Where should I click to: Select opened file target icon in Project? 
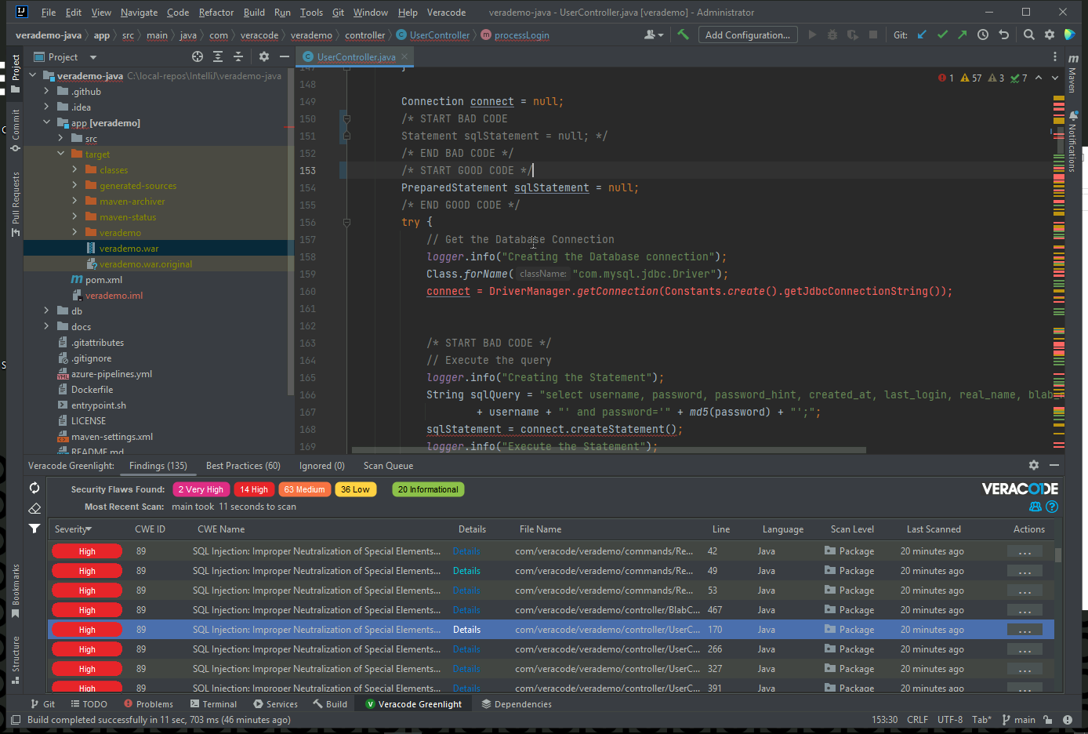point(198,56)
